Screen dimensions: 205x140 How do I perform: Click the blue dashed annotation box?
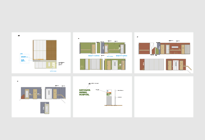point(24,58)
